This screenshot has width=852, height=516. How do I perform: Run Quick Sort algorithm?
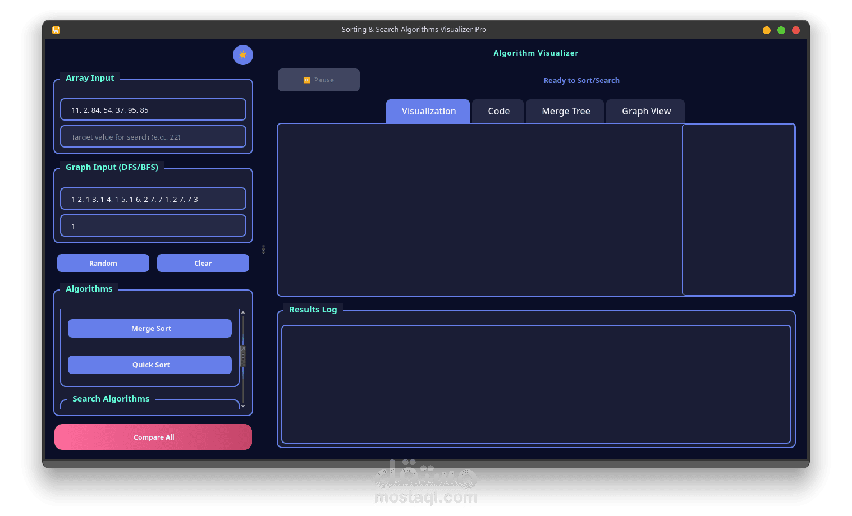150,365
